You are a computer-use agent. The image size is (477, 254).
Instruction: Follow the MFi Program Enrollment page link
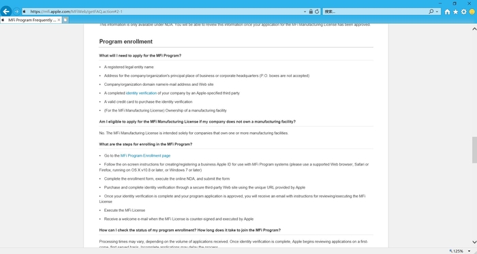pos(145,155)
